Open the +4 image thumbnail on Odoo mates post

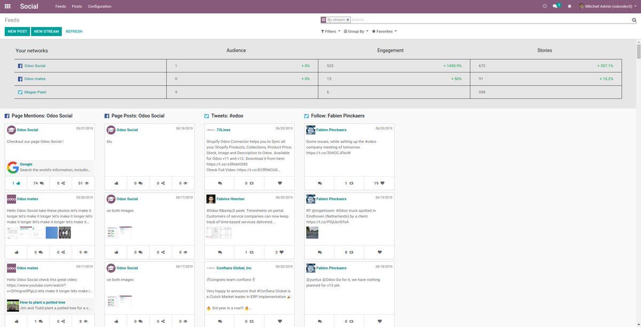point(65,233)
